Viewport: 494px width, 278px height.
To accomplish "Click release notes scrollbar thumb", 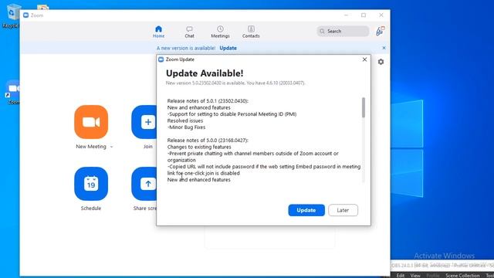I will pos(364,107).
